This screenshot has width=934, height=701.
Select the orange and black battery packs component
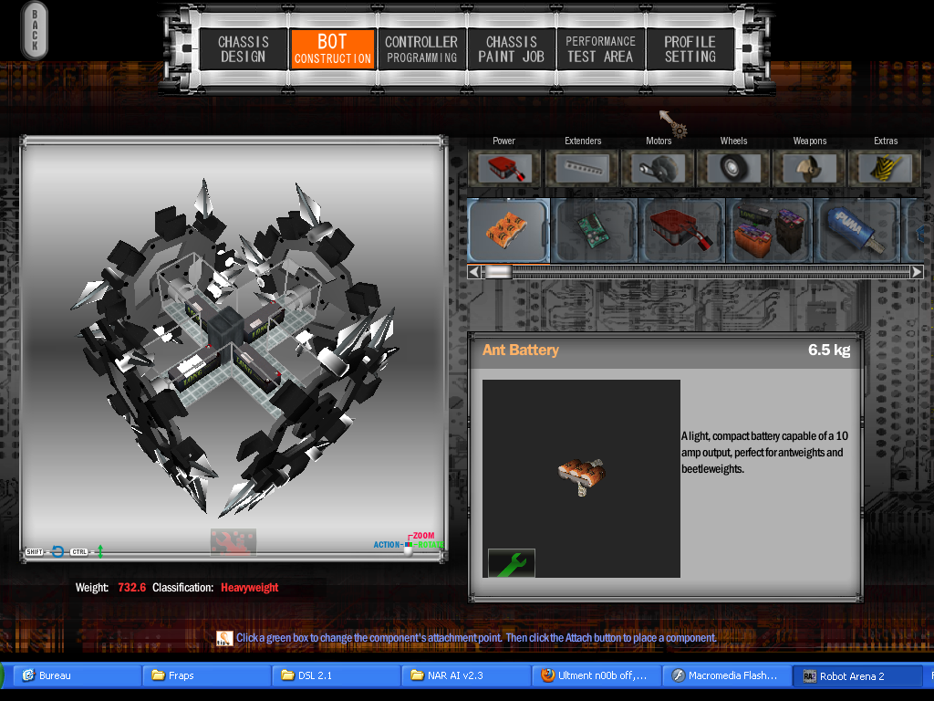(x=769, y=231)
